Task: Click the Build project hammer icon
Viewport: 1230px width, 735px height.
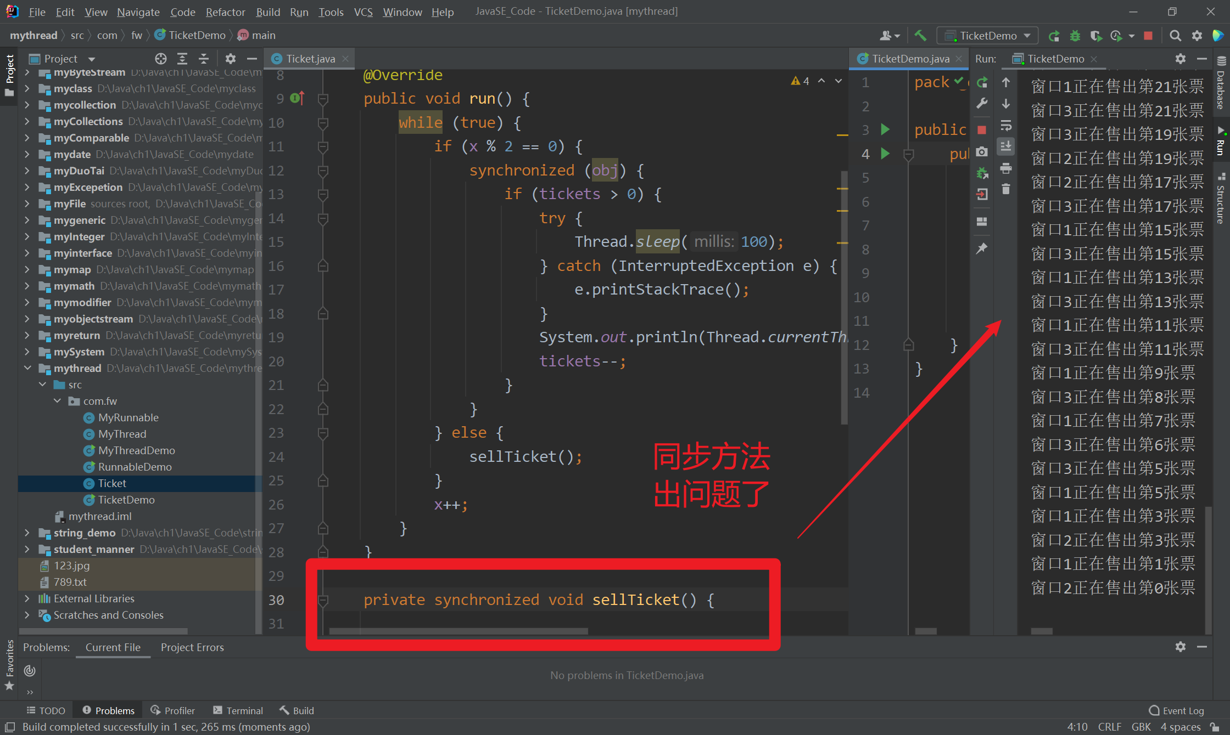Action: click(920, 36)
